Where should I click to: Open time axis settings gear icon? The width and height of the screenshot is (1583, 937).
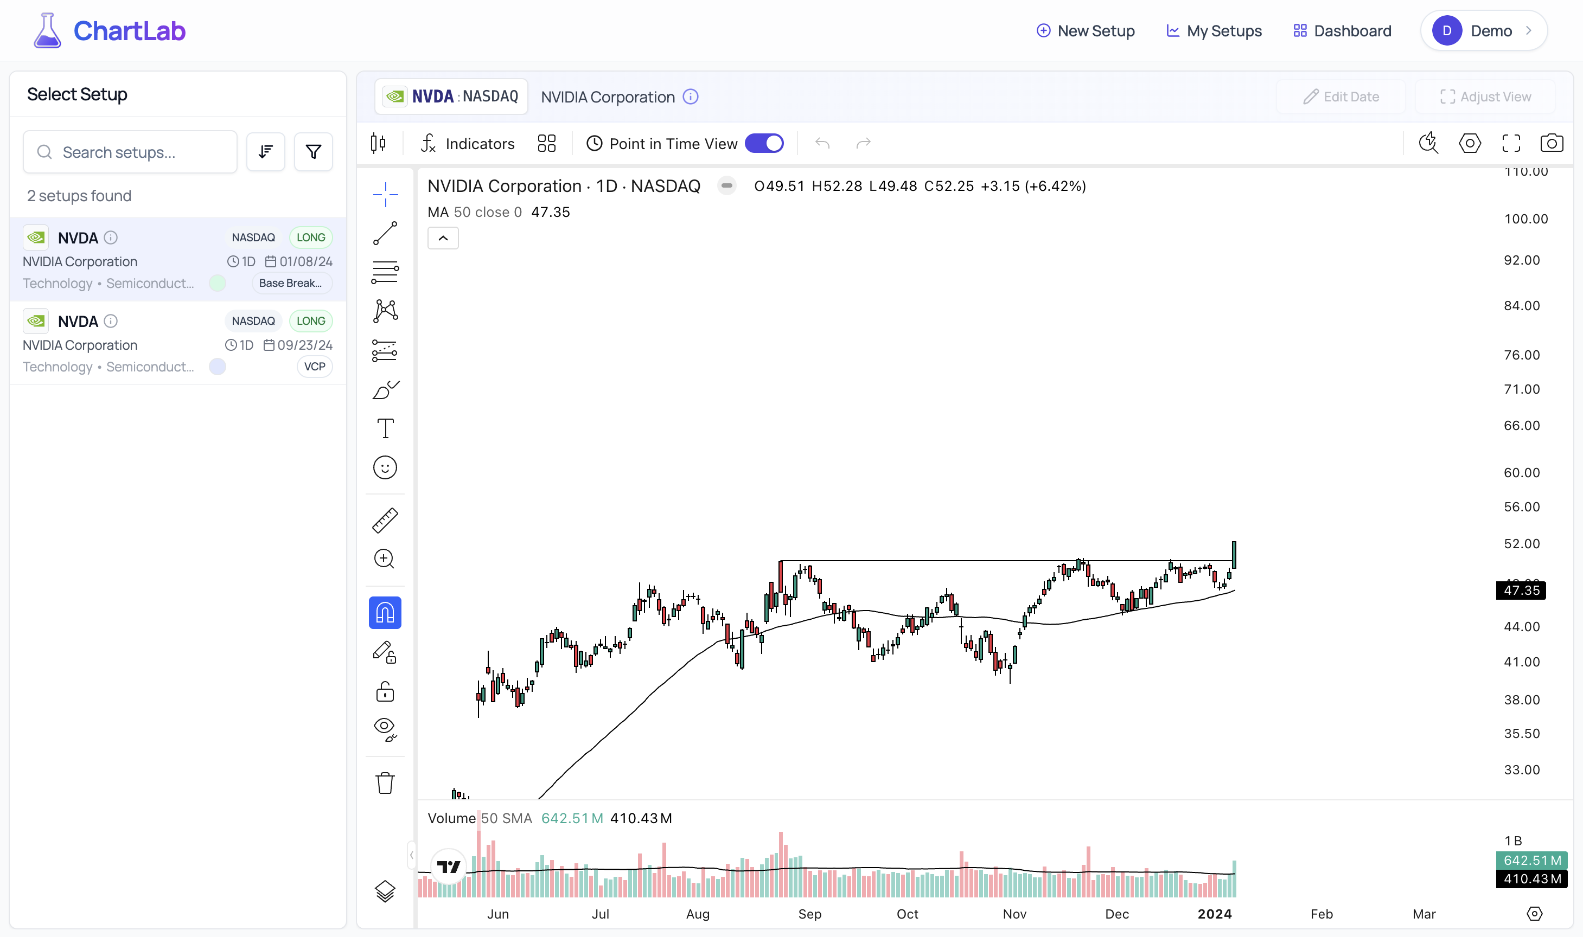pos(1534,913)
